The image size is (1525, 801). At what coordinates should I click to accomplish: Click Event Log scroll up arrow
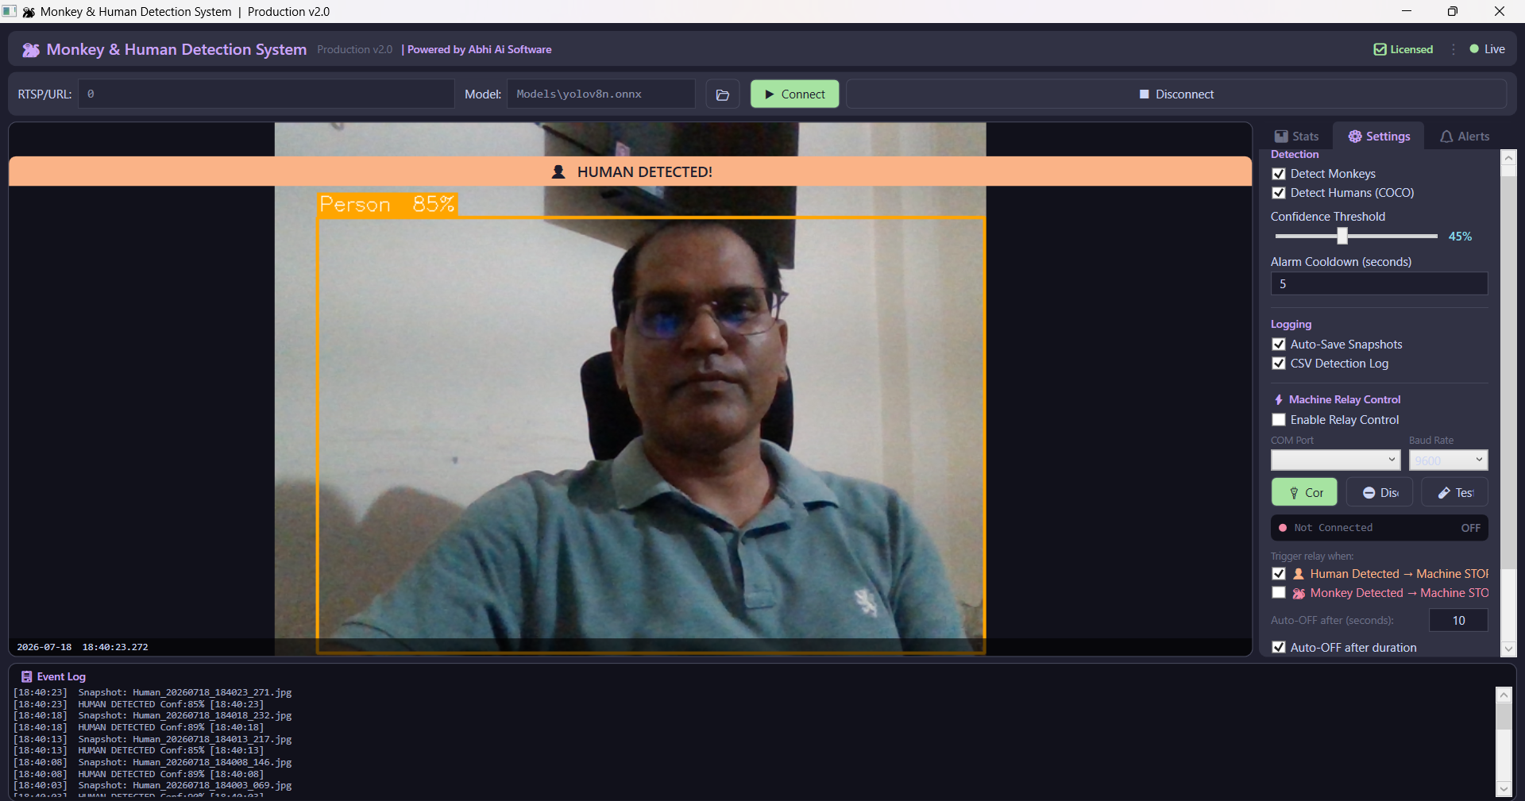tap(1504, 695)
